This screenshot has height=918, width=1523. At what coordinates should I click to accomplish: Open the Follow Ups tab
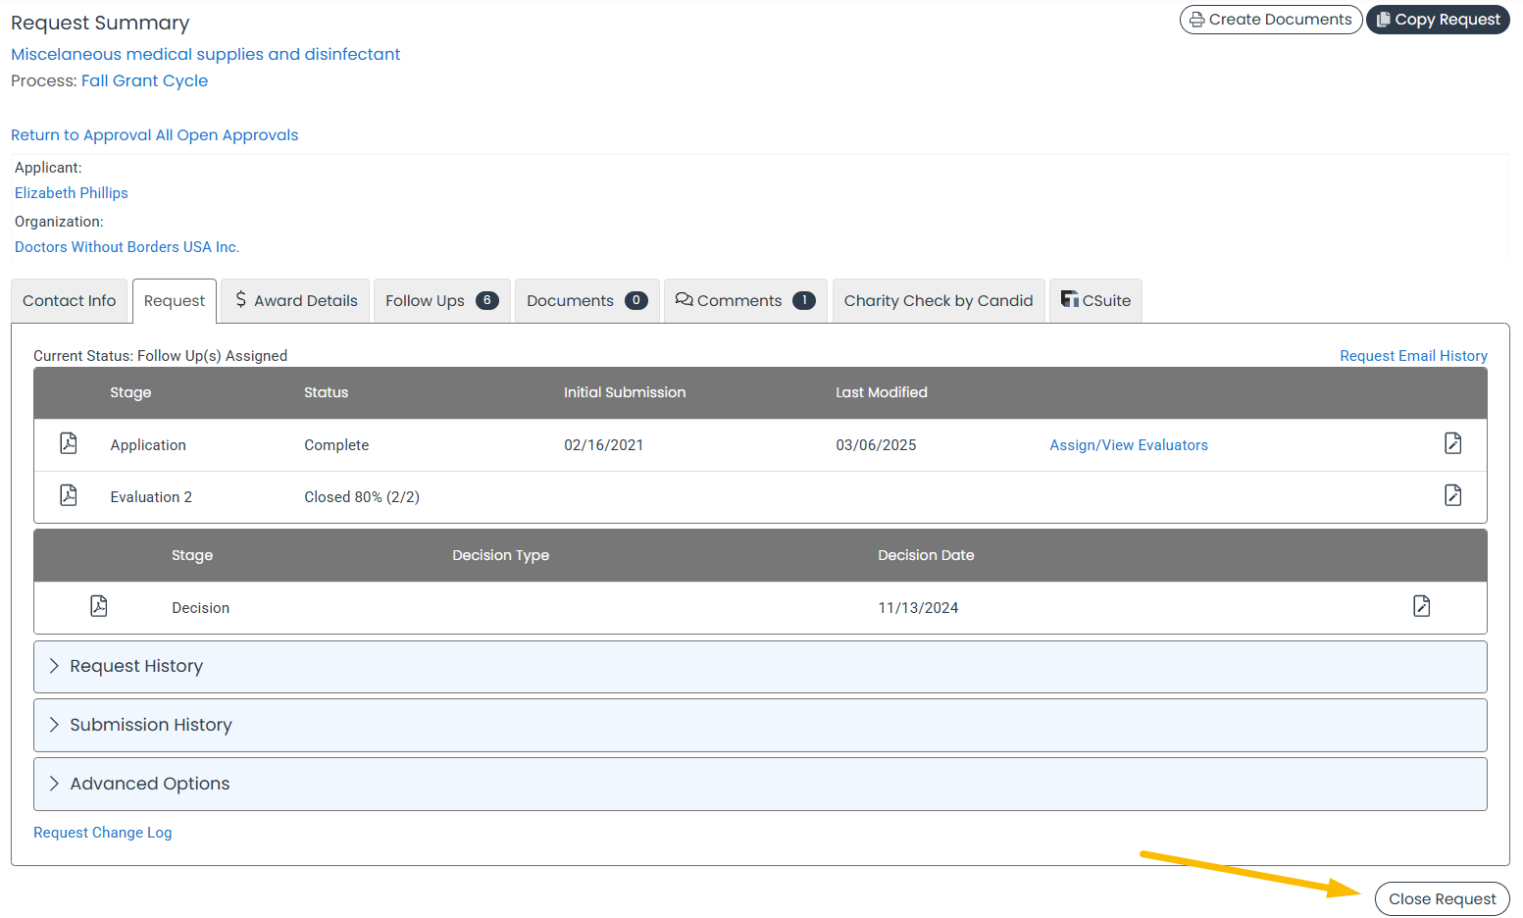pyautogui.click(x=442, y=301)
